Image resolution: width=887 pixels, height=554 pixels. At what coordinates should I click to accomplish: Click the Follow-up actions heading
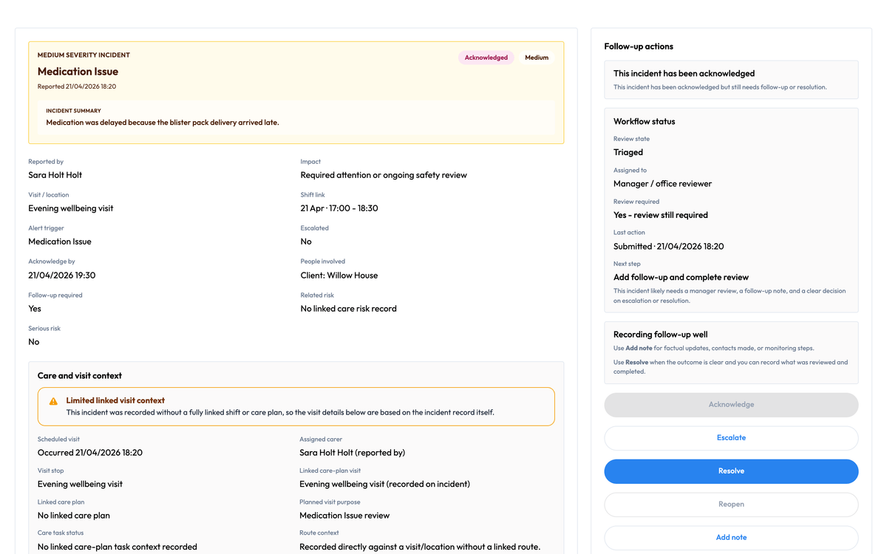click(639, 47)
